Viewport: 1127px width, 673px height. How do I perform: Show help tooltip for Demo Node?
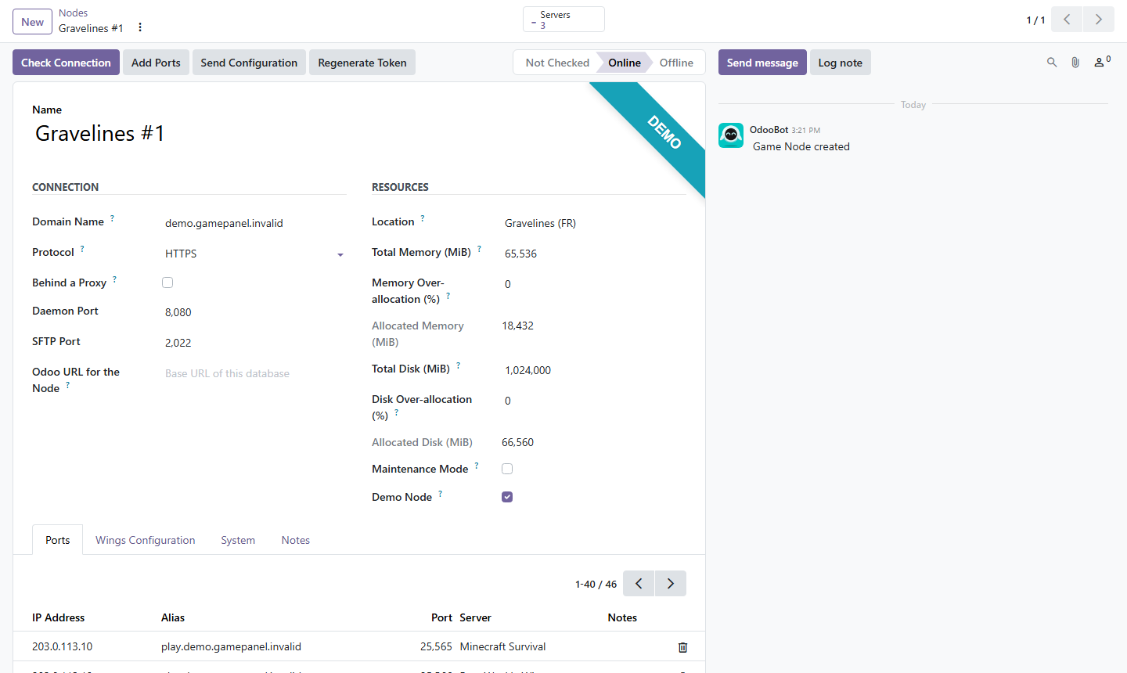coord(440,494)
